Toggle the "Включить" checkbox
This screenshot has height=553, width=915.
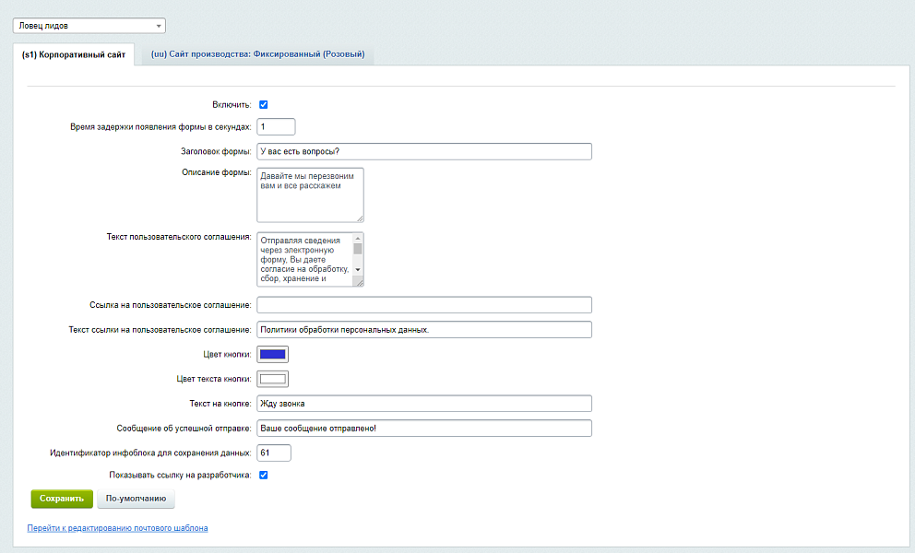263,105
